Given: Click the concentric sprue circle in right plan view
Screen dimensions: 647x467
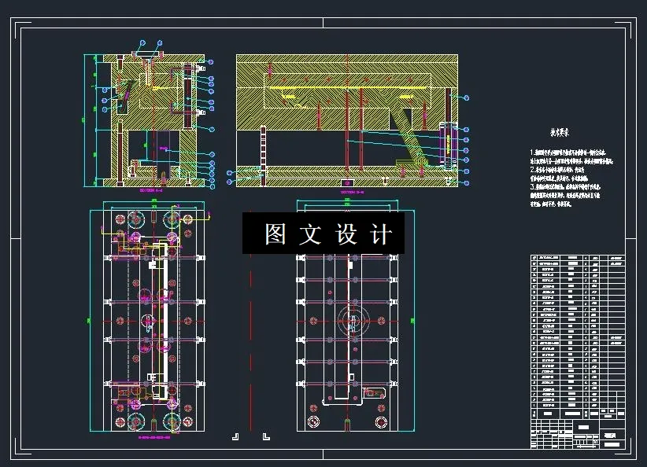Looking at the screenshot, I should coord(353,321).
